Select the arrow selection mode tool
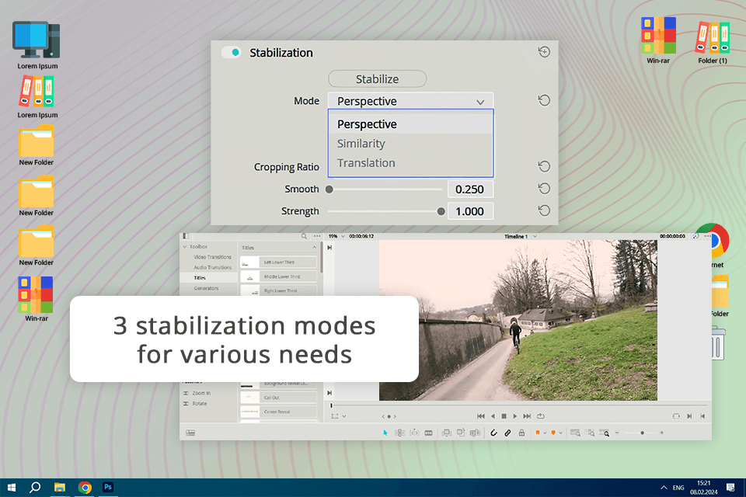The image size is (746, 497). click(x=385, y=433)
